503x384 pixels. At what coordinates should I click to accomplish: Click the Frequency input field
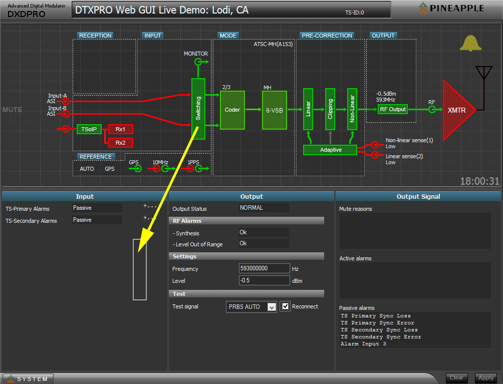(264, 268)
